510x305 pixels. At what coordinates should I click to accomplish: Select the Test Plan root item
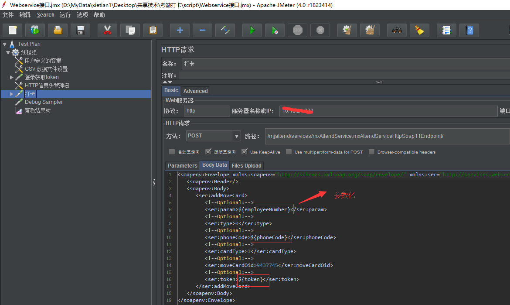(x=29, y=44)
